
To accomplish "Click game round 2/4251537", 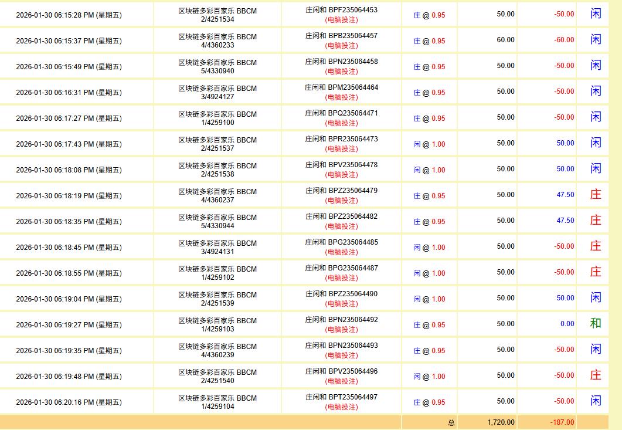I will (x=217, y=148).
